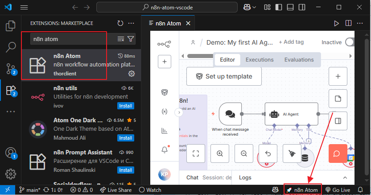371x195 pixels.
Task: Open editor more actions ellipsis
Action: click(x=360, y=23)
